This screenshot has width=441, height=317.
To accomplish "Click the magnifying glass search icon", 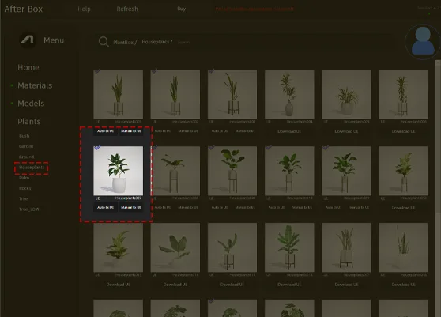I will point(104,42).
